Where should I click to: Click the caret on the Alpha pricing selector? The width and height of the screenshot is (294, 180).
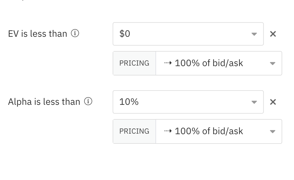[x=273, y=131]
